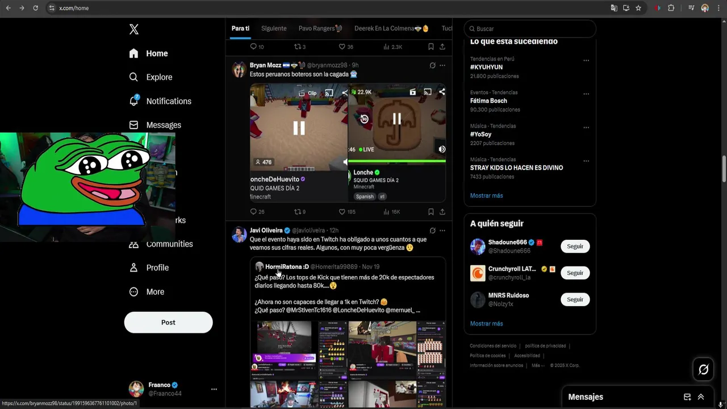
Task: Open Profile in sidebar
Action: pyautogui.click(x=149, y=268)
